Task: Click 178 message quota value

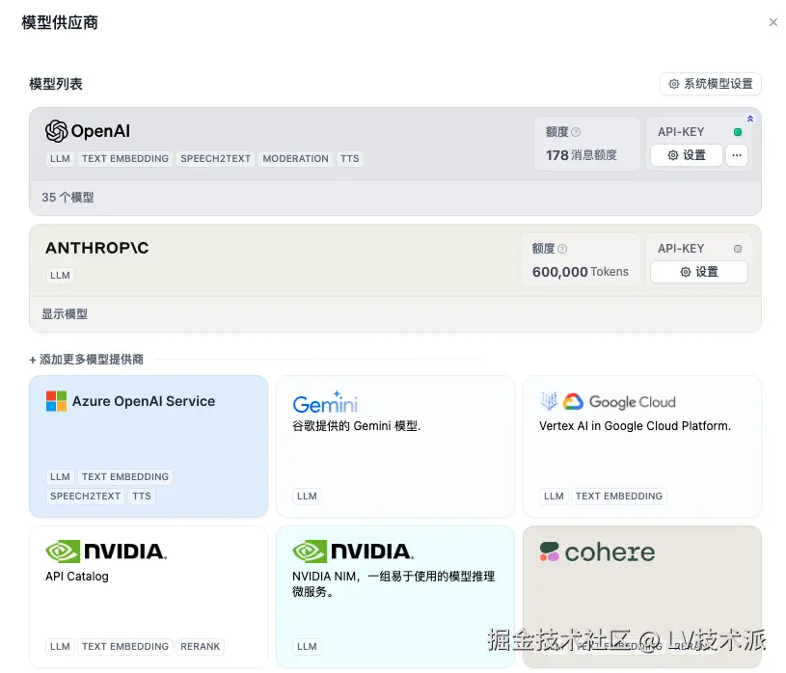Action: [581, 155]
